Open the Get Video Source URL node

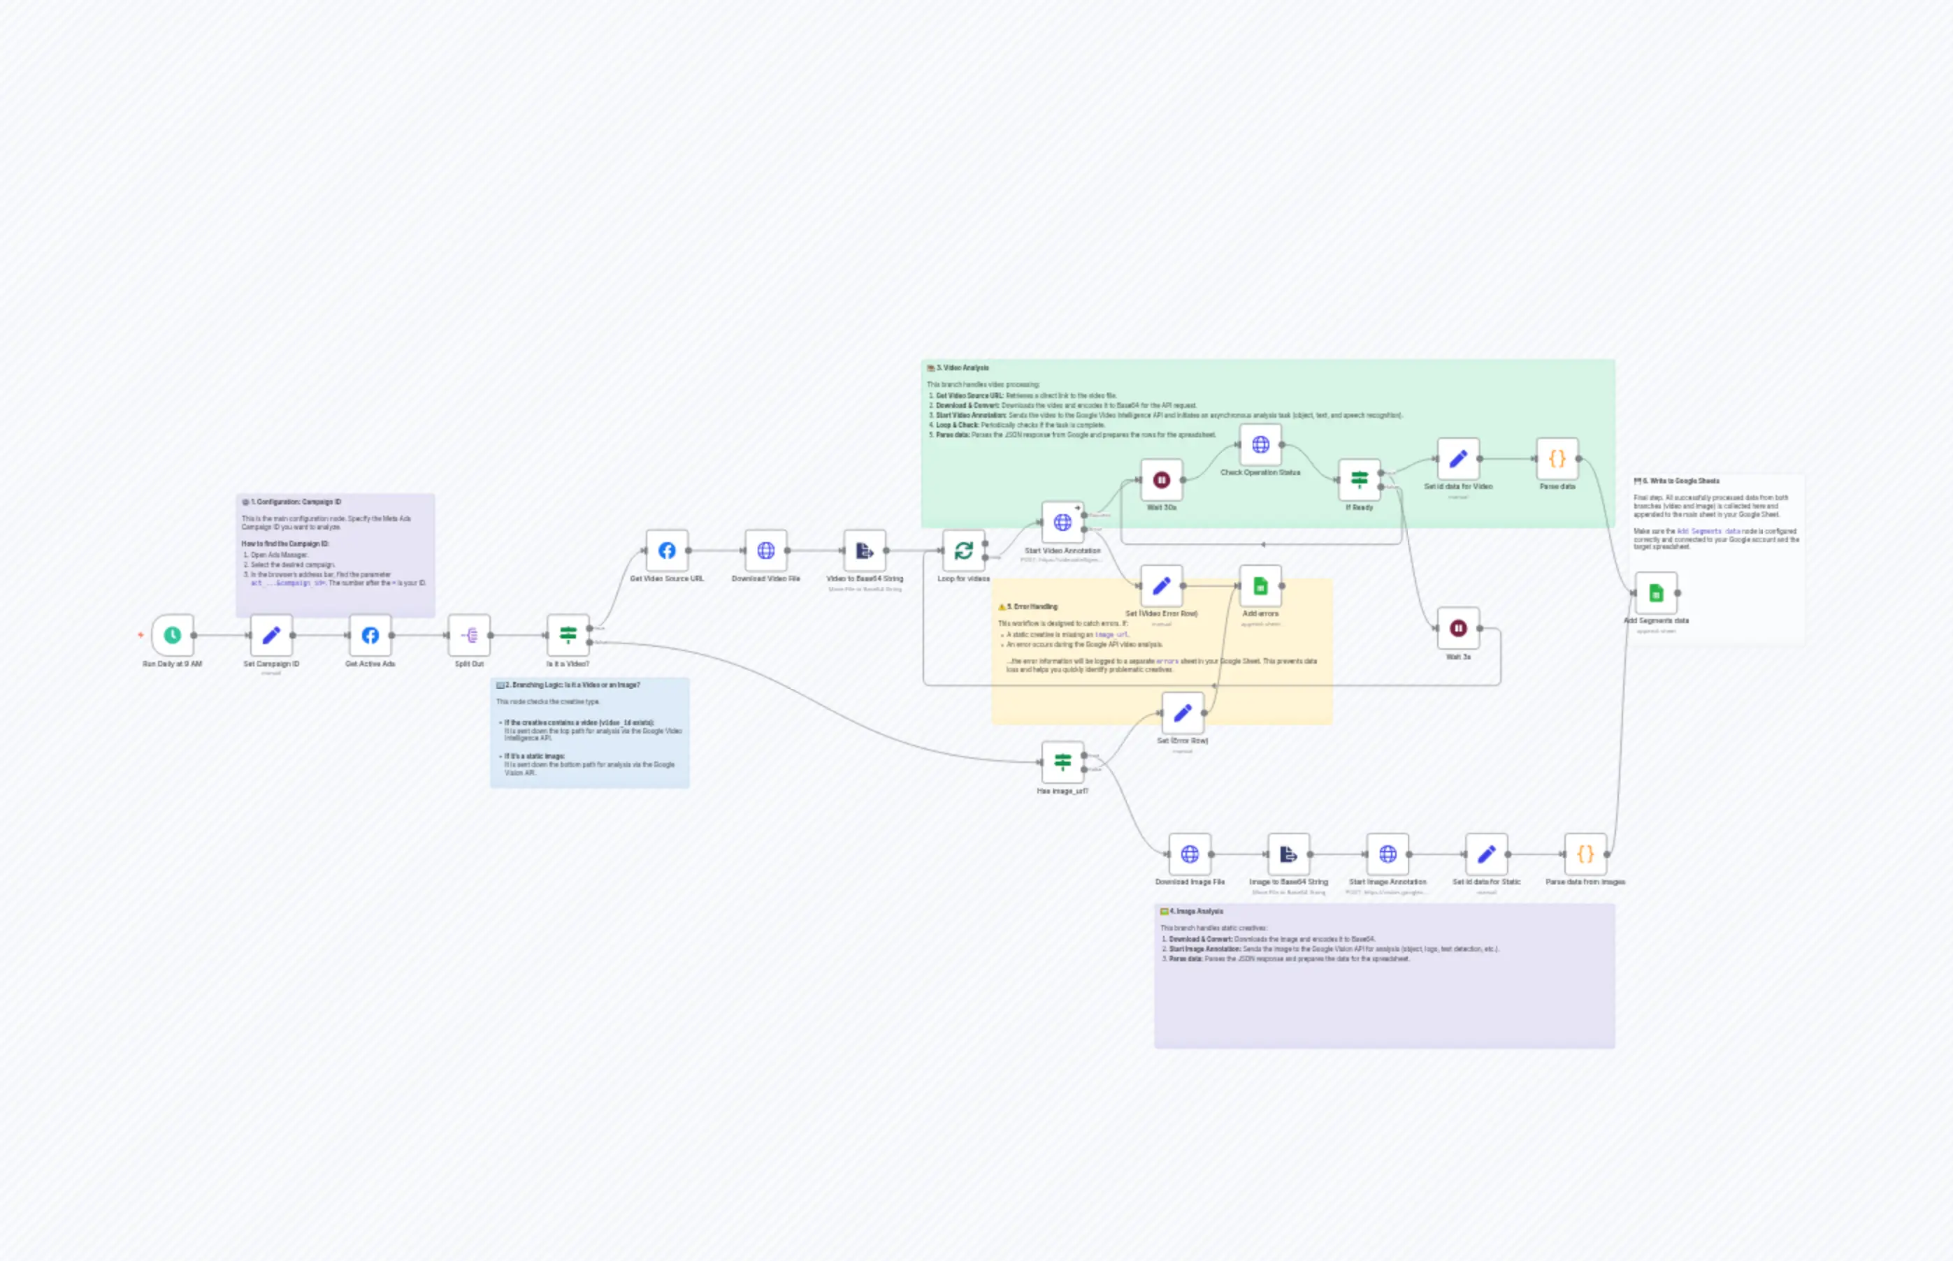668,551
